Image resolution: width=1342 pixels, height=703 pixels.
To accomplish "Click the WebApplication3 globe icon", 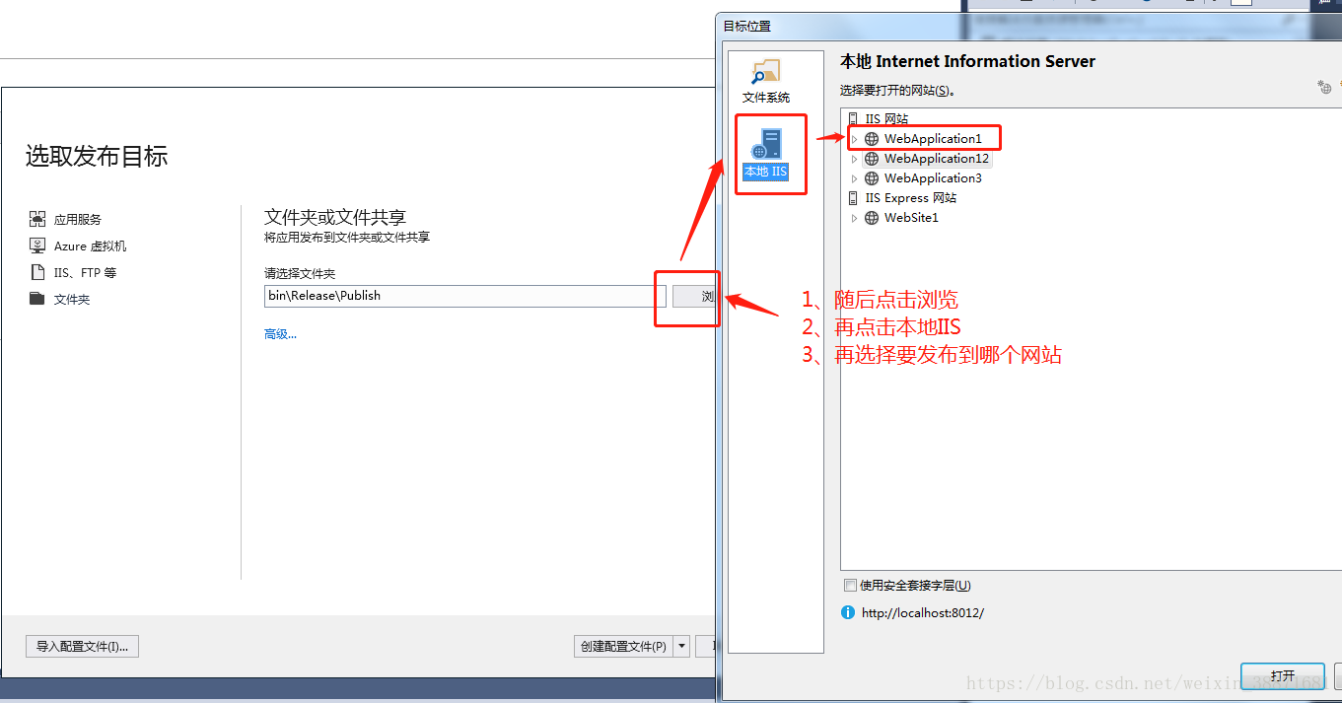I will [x=872, y=178].
